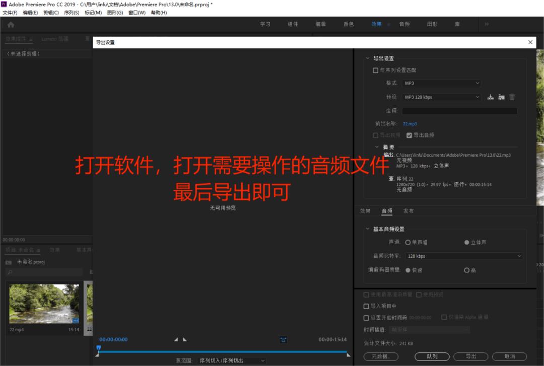Screen dimensions: 544x366
Task: Open the 格式 dropdown showing MP3
Action: click(441, 83)
